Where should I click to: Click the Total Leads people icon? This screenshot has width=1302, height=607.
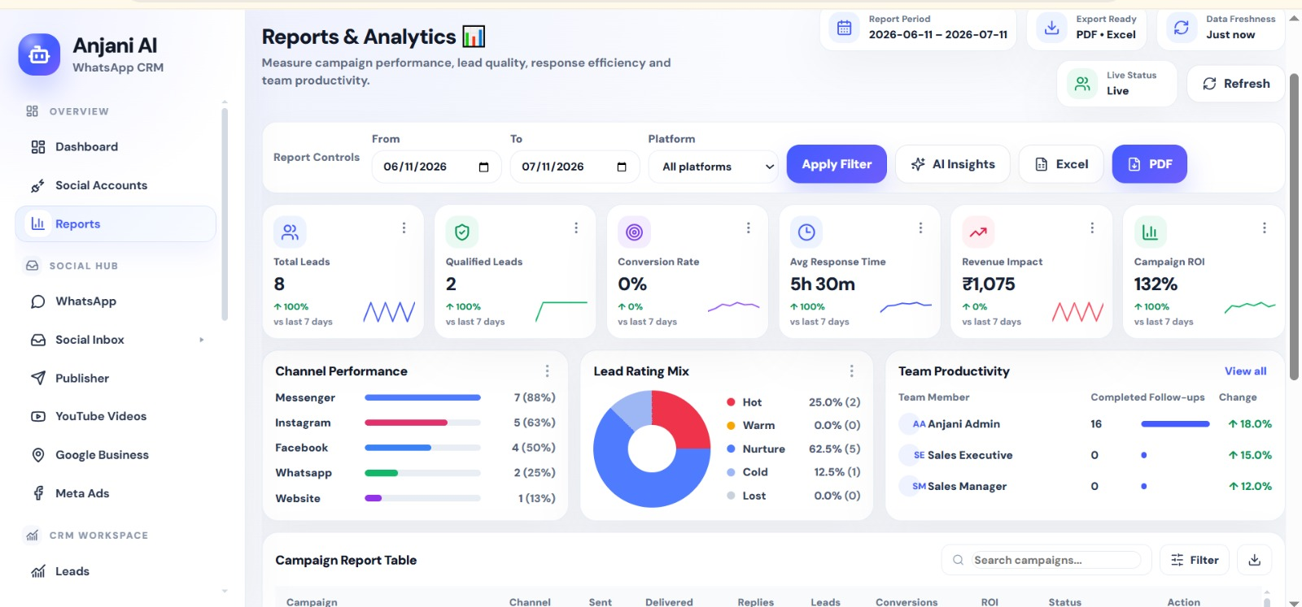[x=290, y=232]
